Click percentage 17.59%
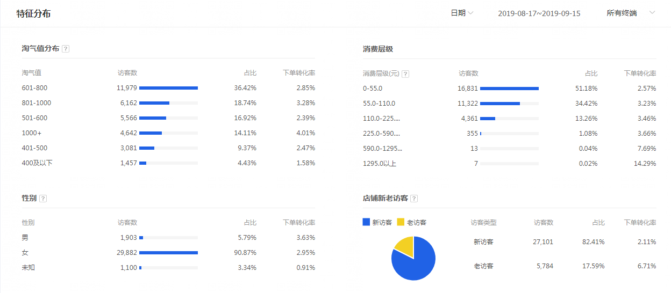Image resolution: width=671 pixels, height=293 pixels. pyautogui.click(x=594, y=266)
